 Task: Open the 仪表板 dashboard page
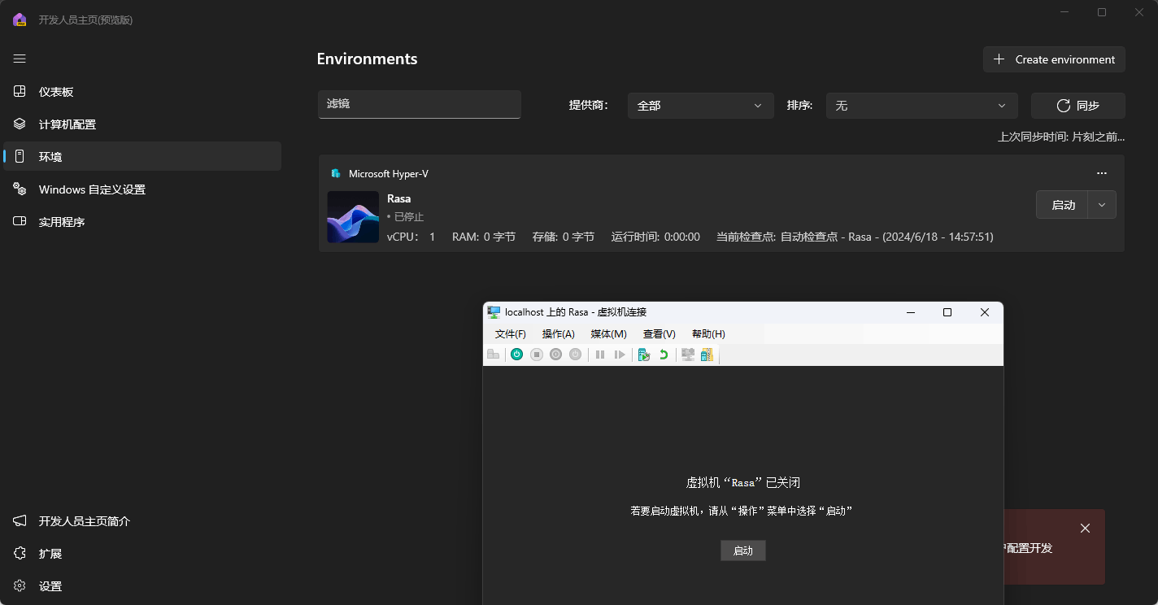(142, 92)
